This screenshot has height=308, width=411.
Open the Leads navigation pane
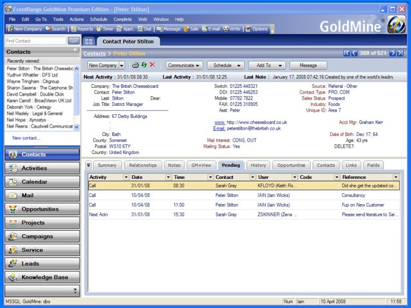[42, 264]
